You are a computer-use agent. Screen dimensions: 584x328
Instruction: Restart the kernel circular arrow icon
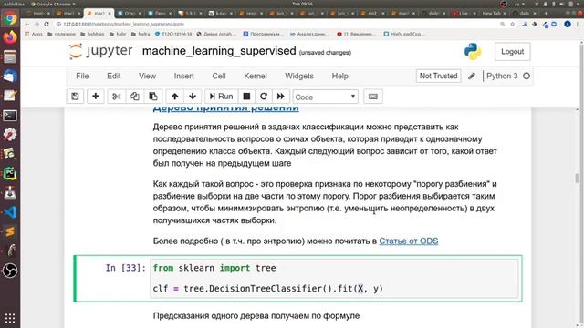coord(264,97)
